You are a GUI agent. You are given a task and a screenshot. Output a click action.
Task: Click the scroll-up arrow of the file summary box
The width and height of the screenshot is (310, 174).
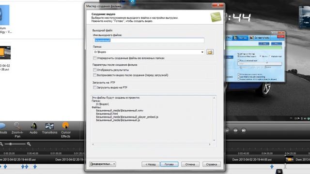pos(214,98)
